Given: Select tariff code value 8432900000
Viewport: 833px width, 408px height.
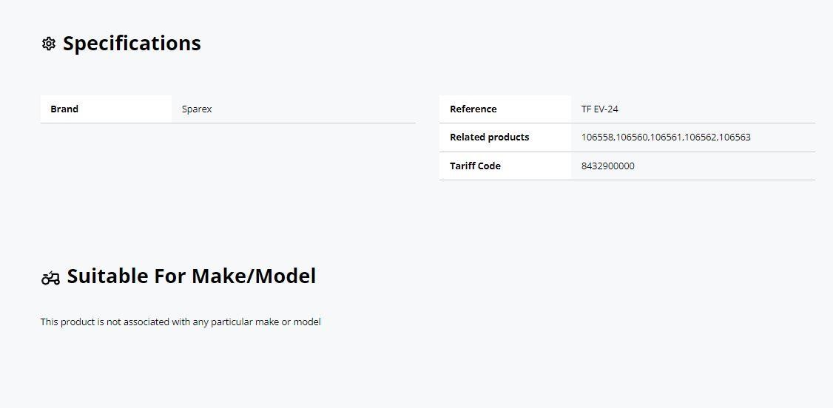Looking at the screenshot, I should pos(608,166).
